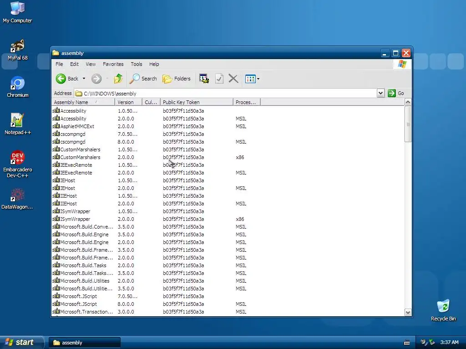
Task: Click Microsoft.Build.Utilities 2.0.0.0 name text
Action: (x=85, y=281)
